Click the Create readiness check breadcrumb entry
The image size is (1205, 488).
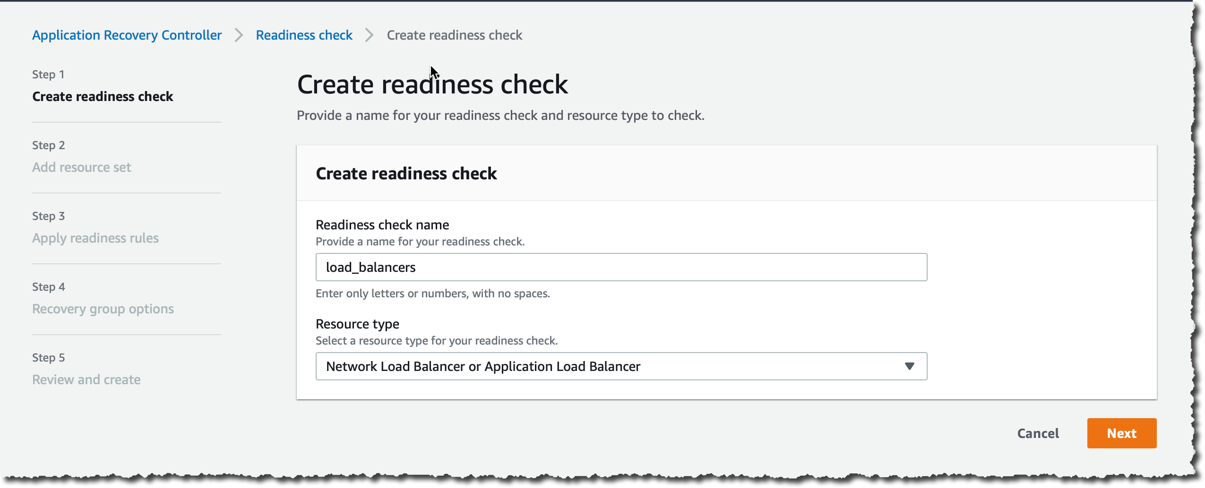[x=454, y=34]
